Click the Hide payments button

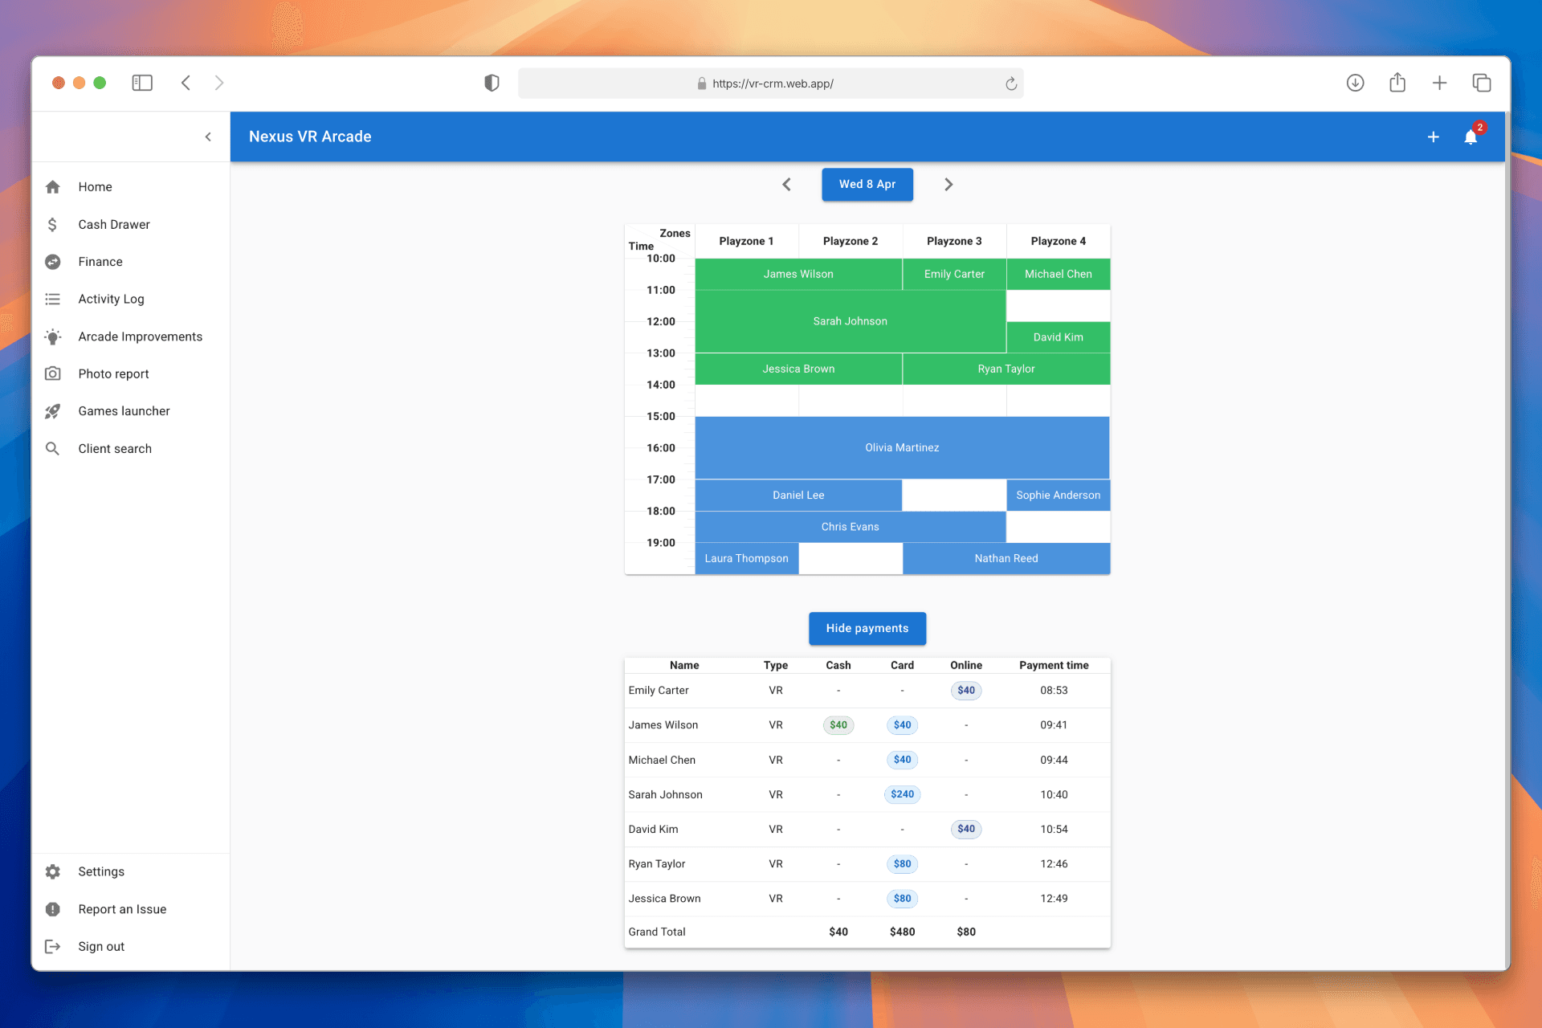point(867,628)
